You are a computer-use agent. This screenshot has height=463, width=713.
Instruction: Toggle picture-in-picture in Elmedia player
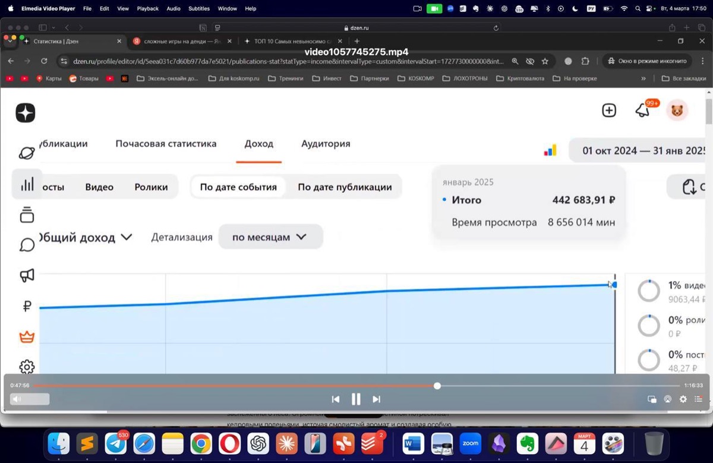pos(652,399)
